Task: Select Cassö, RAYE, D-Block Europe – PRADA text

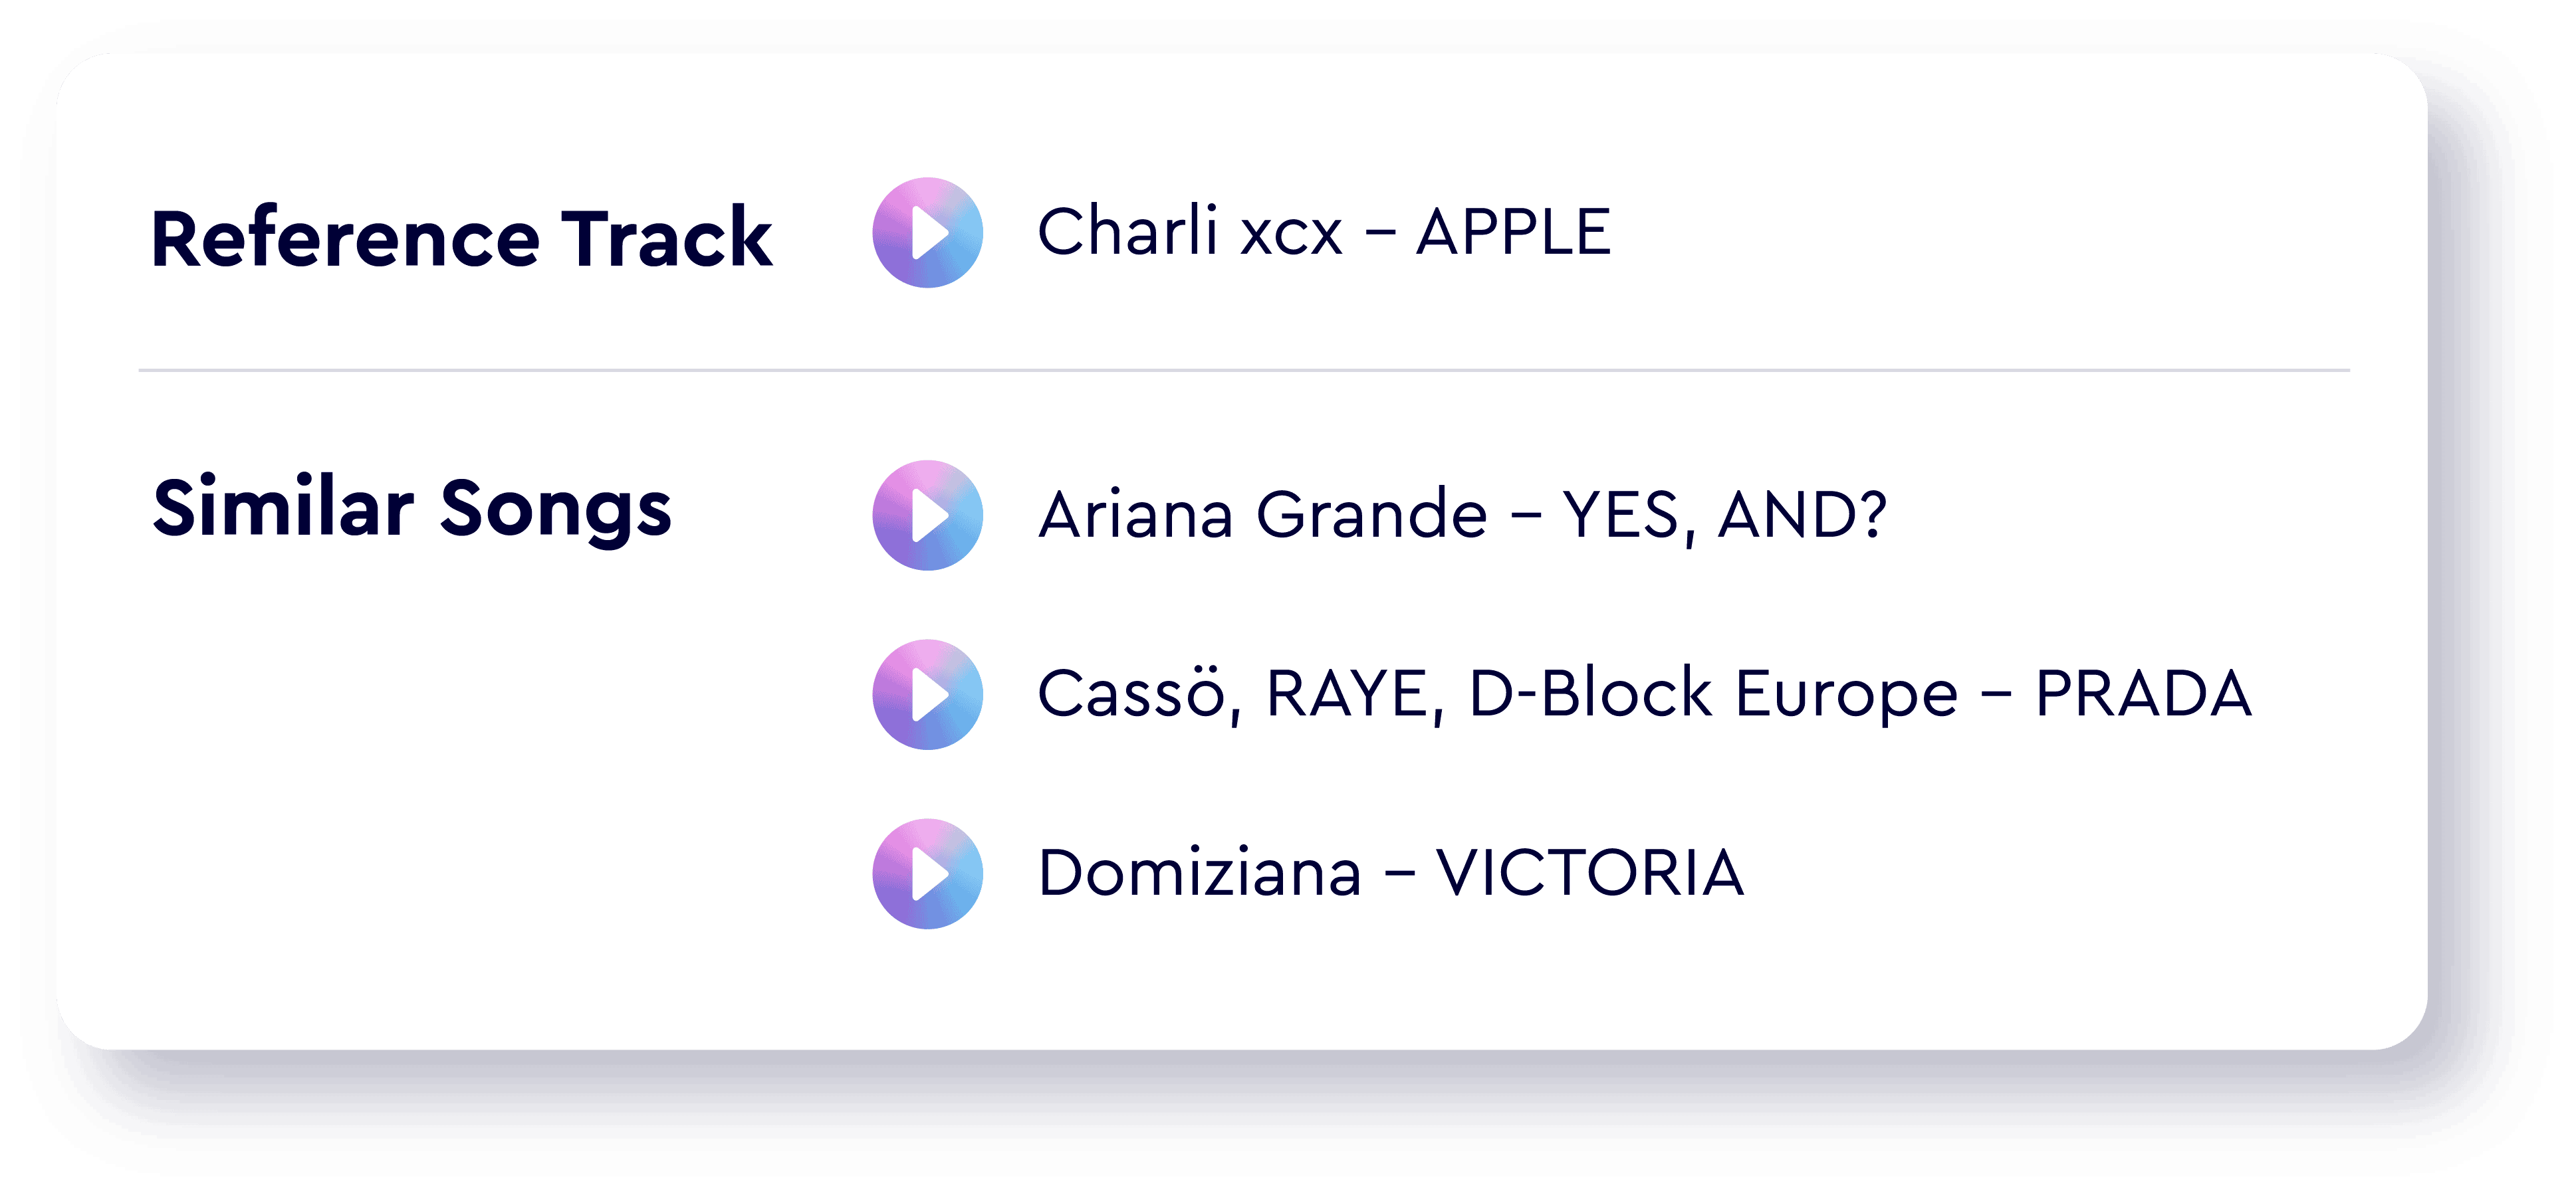Action: click(1645, 693)
